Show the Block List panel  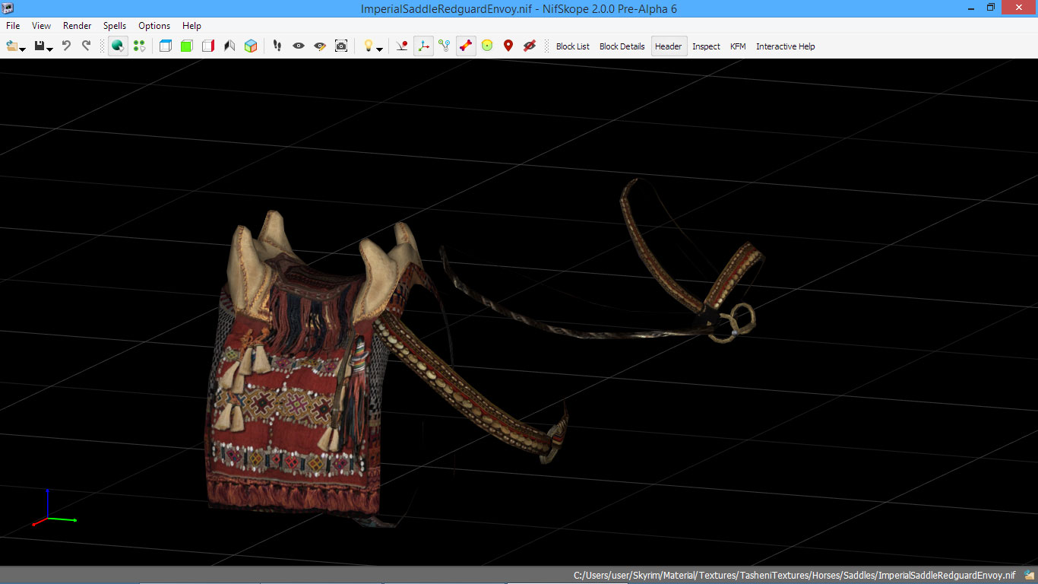572,46
